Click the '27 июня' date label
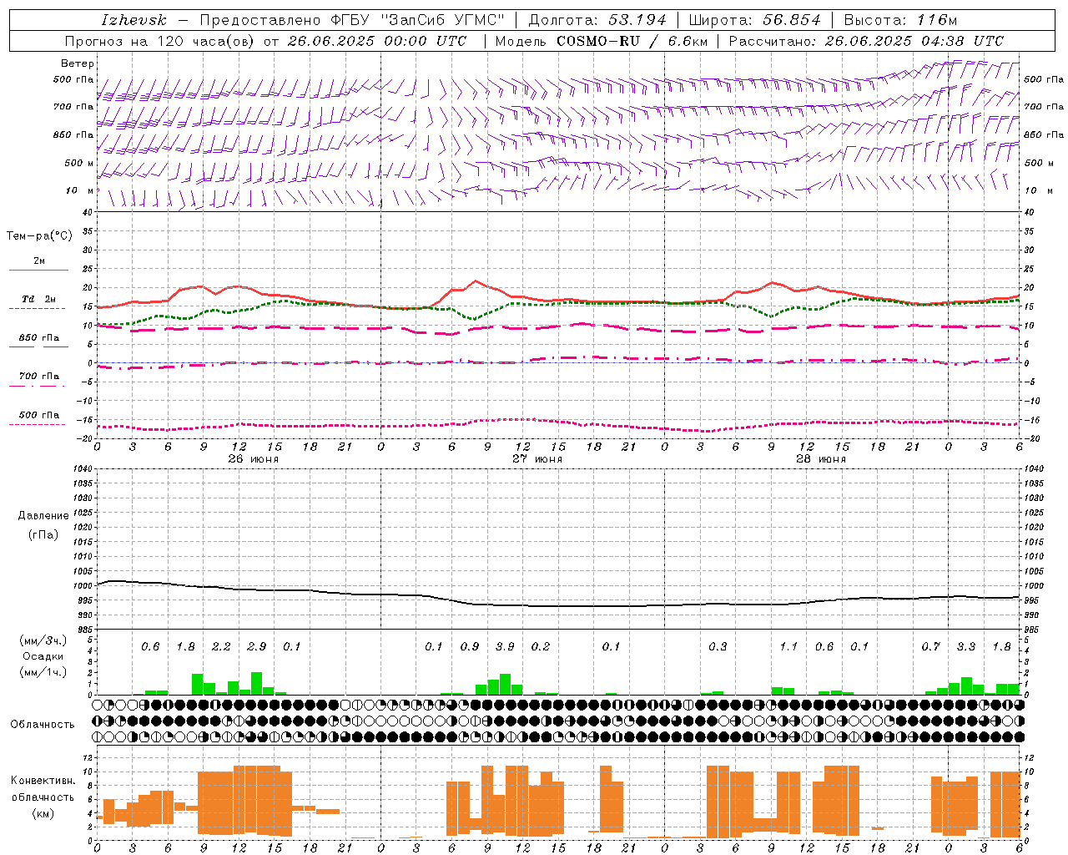 click(537, 459)
